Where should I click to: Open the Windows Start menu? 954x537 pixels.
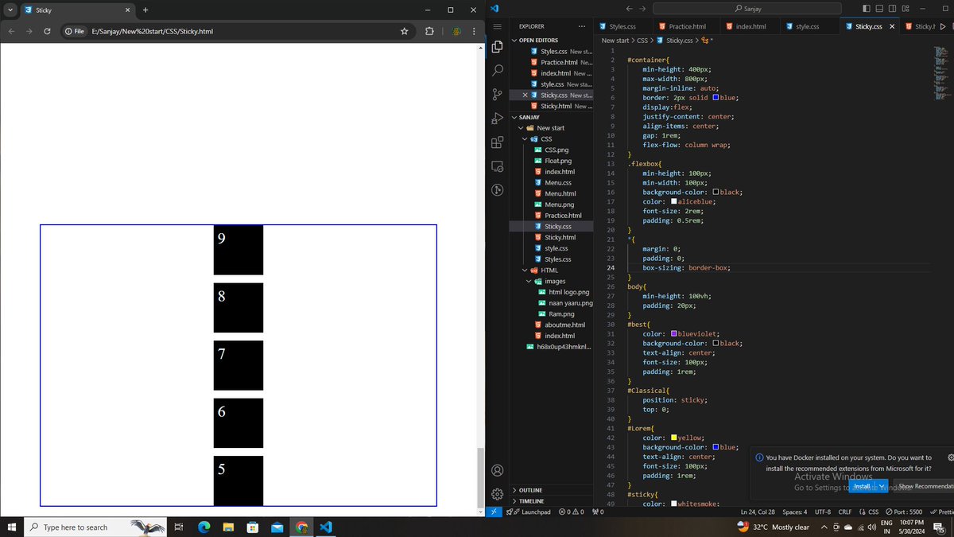pos(12,527)
